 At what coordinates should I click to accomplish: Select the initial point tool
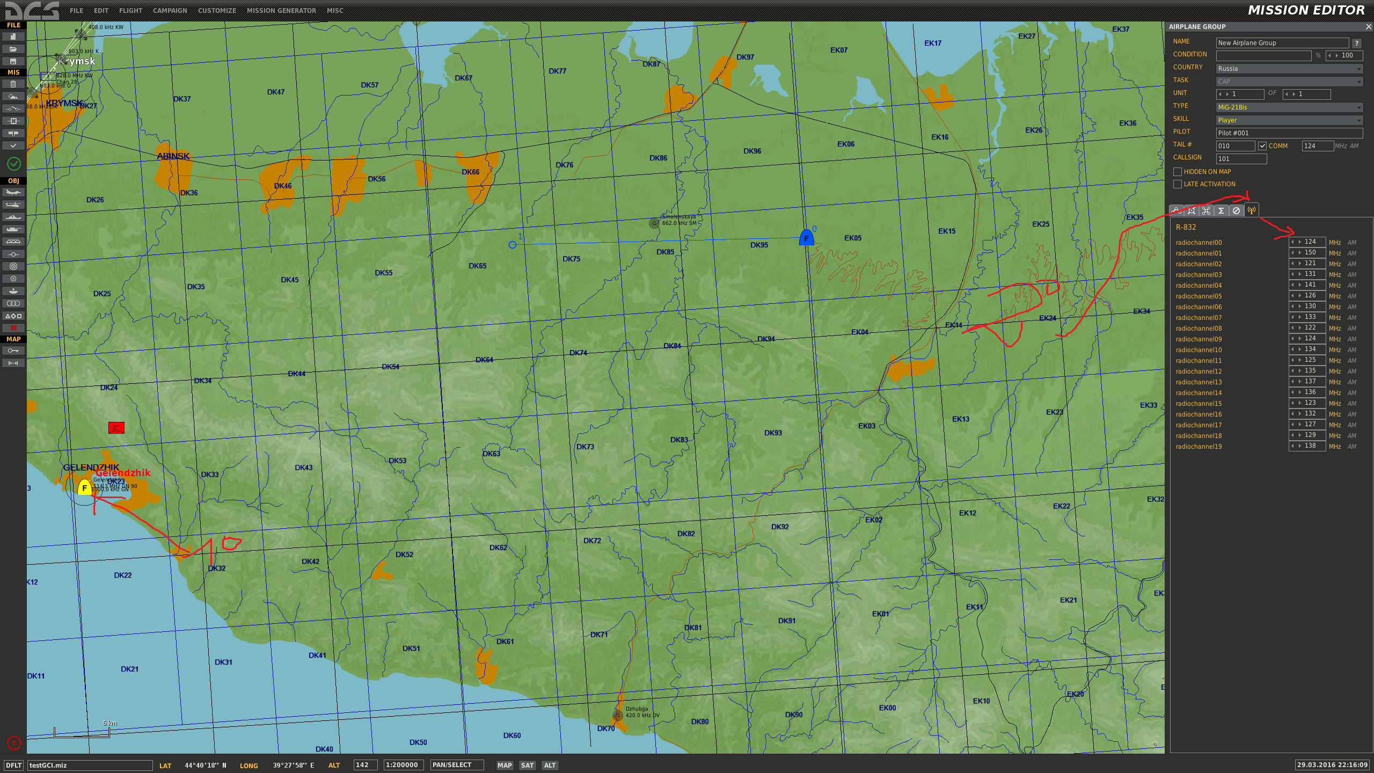tap(13, 254)
